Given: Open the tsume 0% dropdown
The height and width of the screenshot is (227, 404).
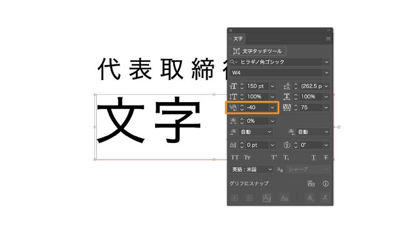Looking at the screenshot, I should (273, 121).
